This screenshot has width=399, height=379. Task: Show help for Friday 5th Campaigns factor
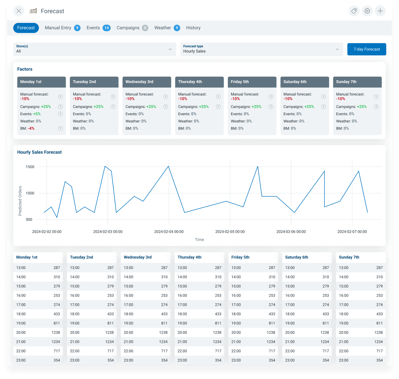[x=271, y=107]
